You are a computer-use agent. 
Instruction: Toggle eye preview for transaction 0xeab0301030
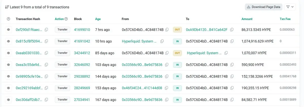pyautogui.click(x=8, y=53)
